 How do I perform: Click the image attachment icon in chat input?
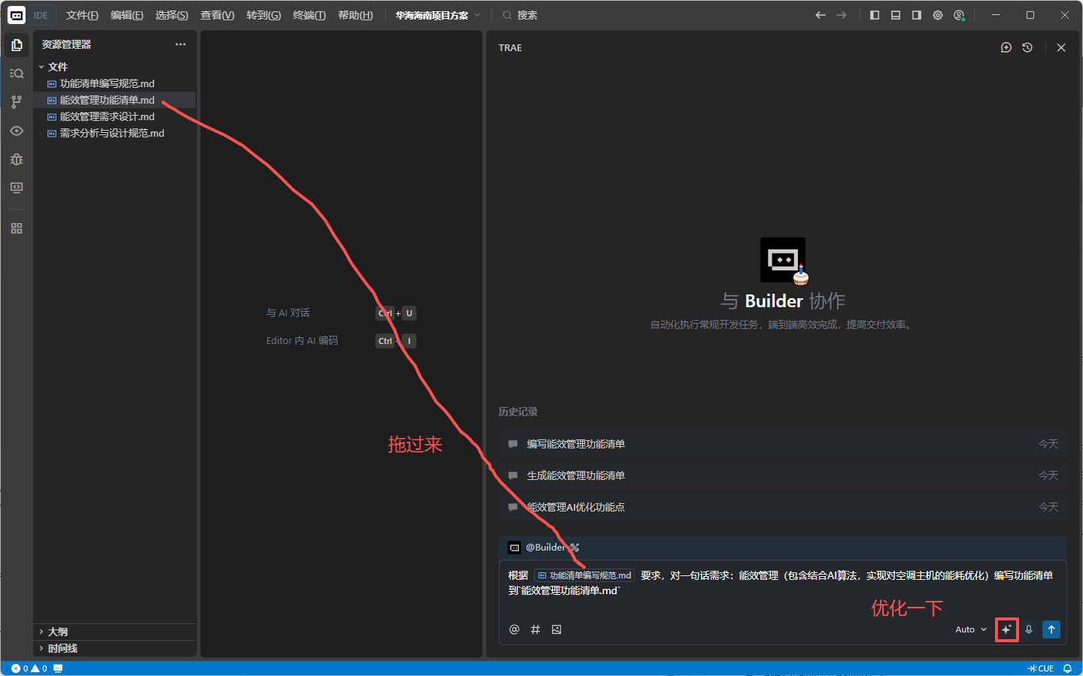point(557,629)
